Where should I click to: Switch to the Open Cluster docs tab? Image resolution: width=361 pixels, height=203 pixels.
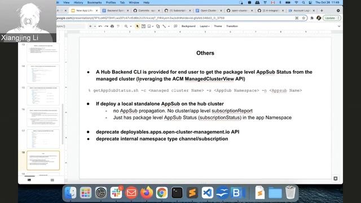pyautogui.click(x=208, y=11)
